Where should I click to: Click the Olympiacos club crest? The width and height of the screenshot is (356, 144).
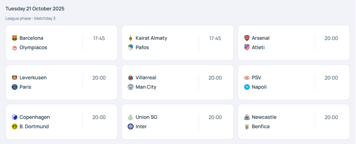(x=14, y=48)
